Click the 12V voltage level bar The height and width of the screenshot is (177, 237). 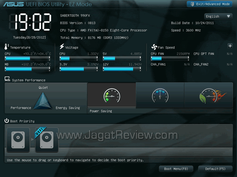(122, 69)
